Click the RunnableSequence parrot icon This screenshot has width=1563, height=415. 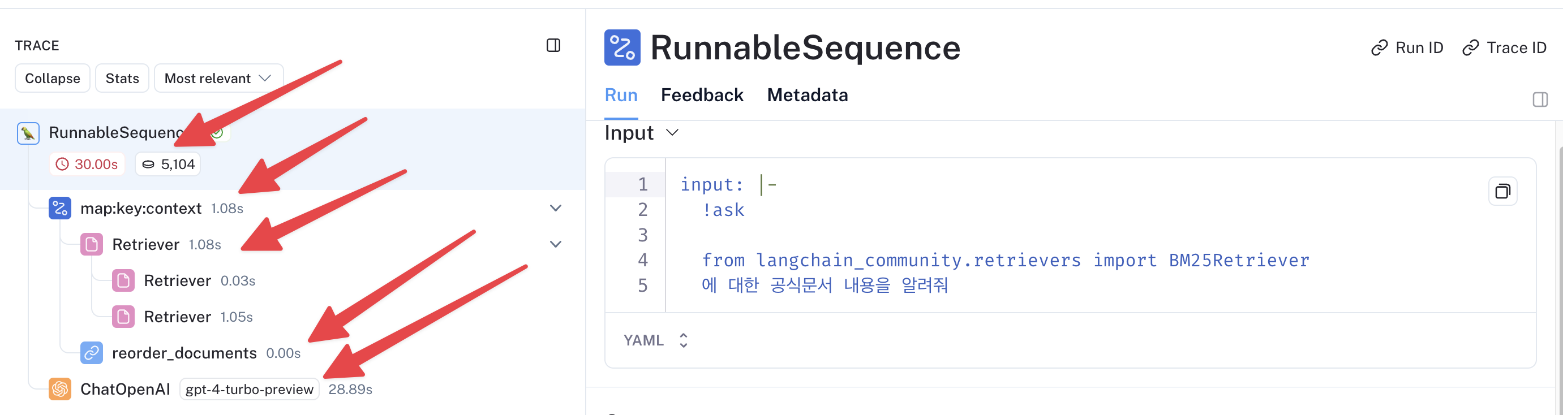pos(28,133)
